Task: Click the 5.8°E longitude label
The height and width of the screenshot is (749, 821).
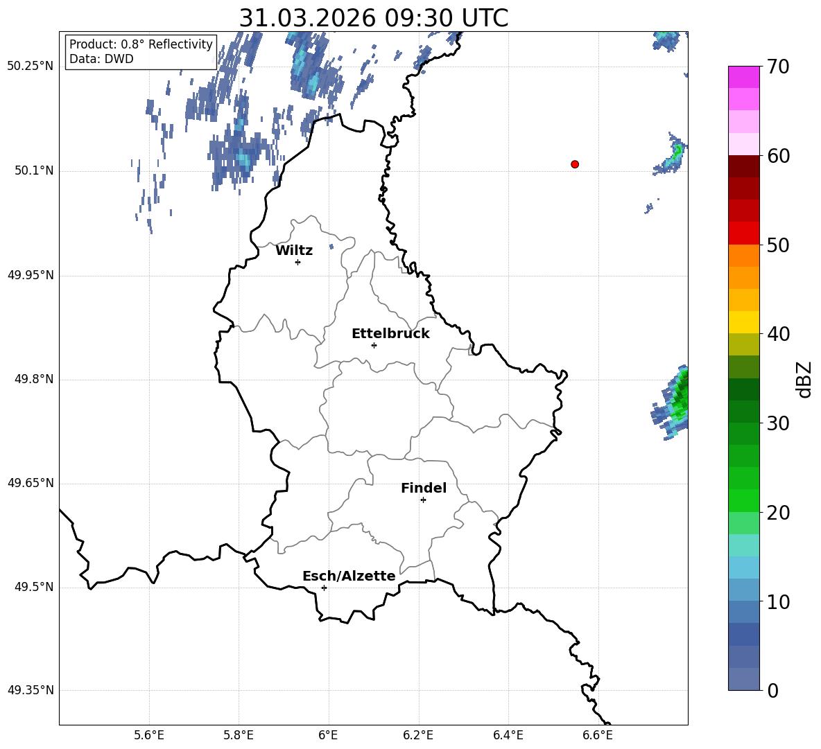Action: (239, 735)
